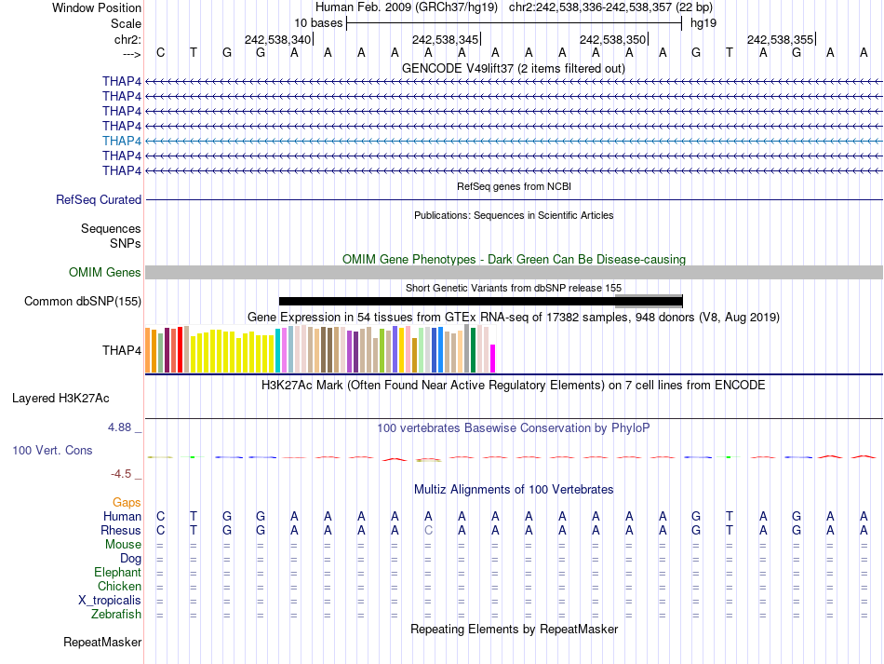Select the Rhesus species label
The image size is (884, 664).
click(x=121, y=530)
